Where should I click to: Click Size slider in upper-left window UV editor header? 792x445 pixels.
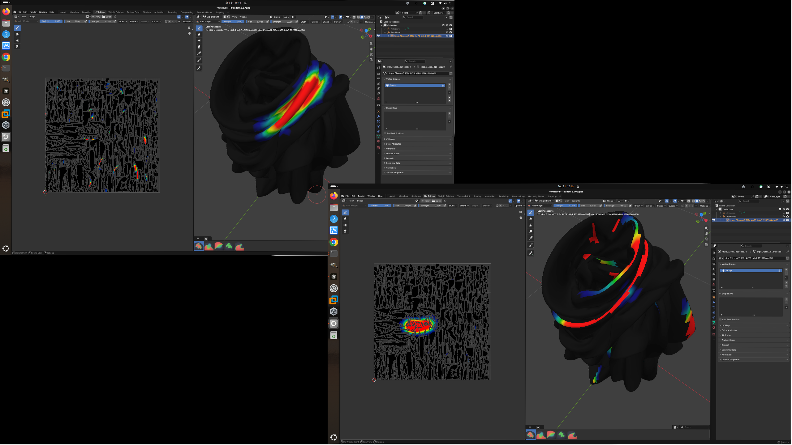[x=74, y=21]
